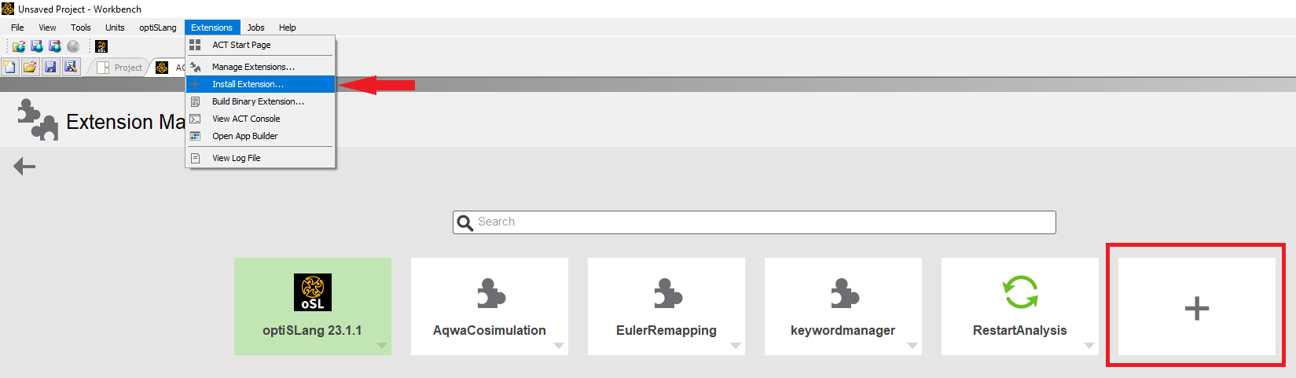Click the plus tile to add extension
1296x378 pixels.
[1196, 306]
